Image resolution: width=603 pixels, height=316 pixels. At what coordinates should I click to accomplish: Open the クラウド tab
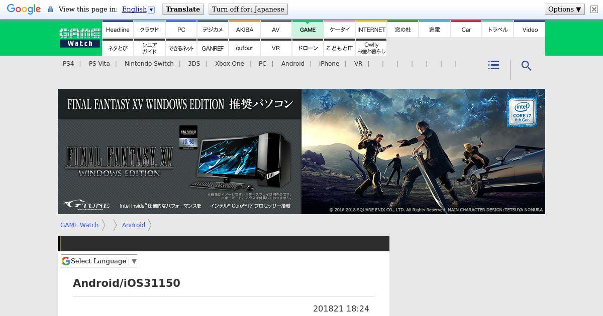tap(149, 30)
